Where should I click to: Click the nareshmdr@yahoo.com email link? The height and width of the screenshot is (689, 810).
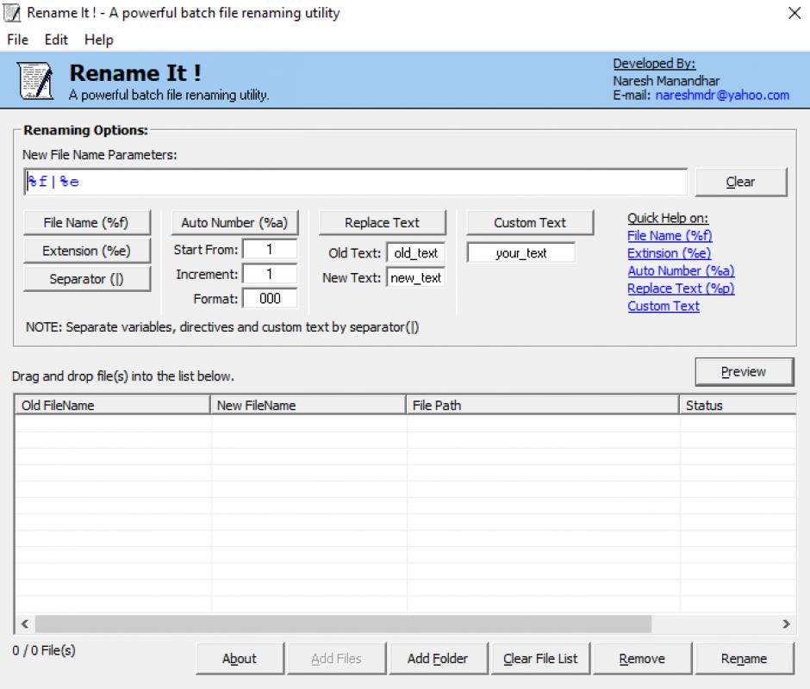tap(721, 96)
